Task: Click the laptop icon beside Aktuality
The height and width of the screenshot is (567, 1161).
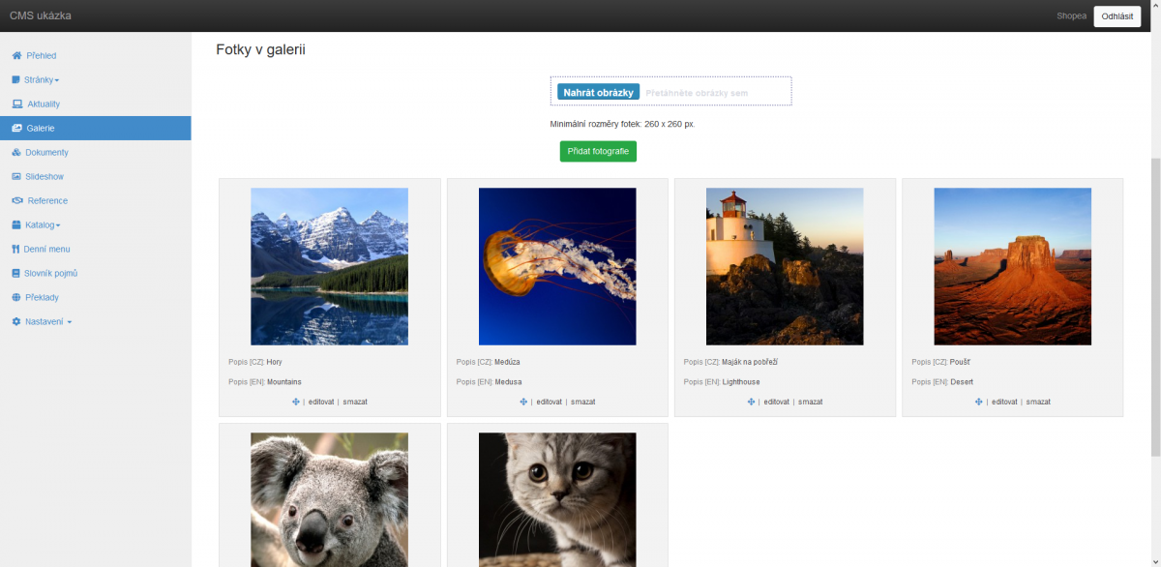Action: pos(16,104)
